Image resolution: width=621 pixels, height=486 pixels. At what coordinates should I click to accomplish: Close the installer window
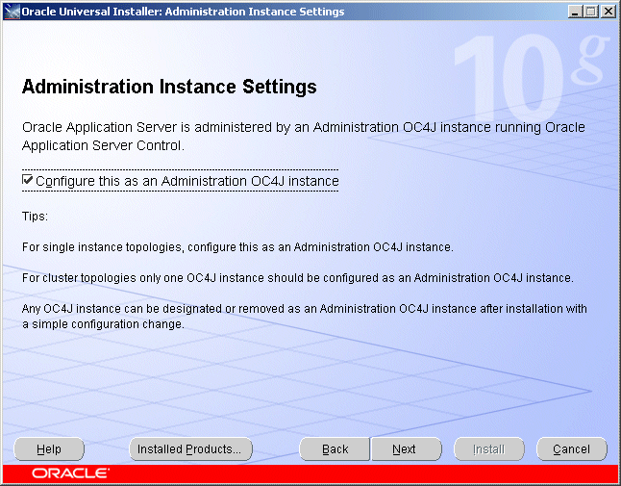click(608, 12)
